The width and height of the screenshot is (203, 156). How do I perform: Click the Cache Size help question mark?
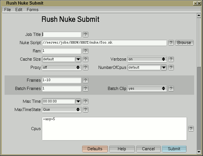tap(86, 59)
